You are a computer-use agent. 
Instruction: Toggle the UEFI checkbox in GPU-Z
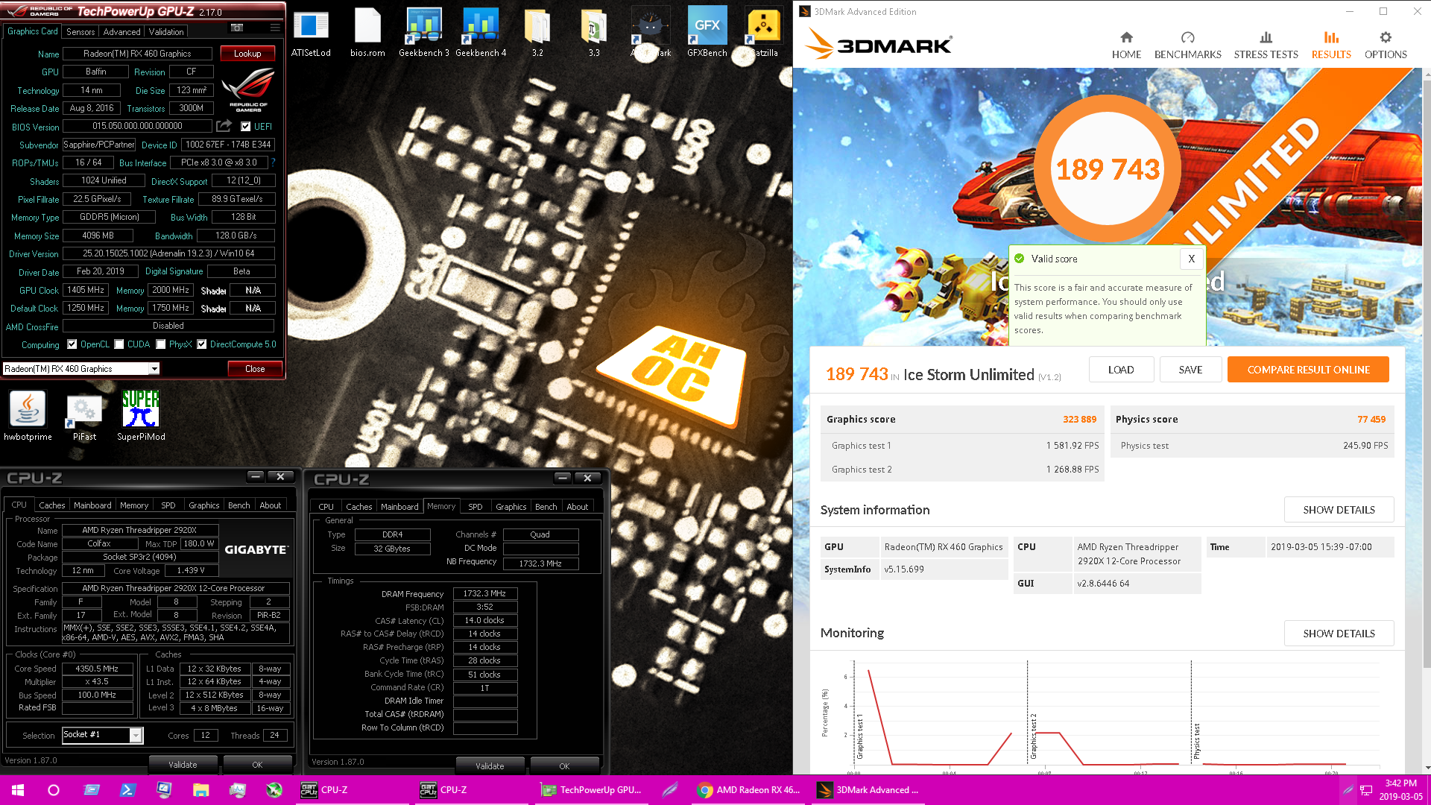point(245,126)
